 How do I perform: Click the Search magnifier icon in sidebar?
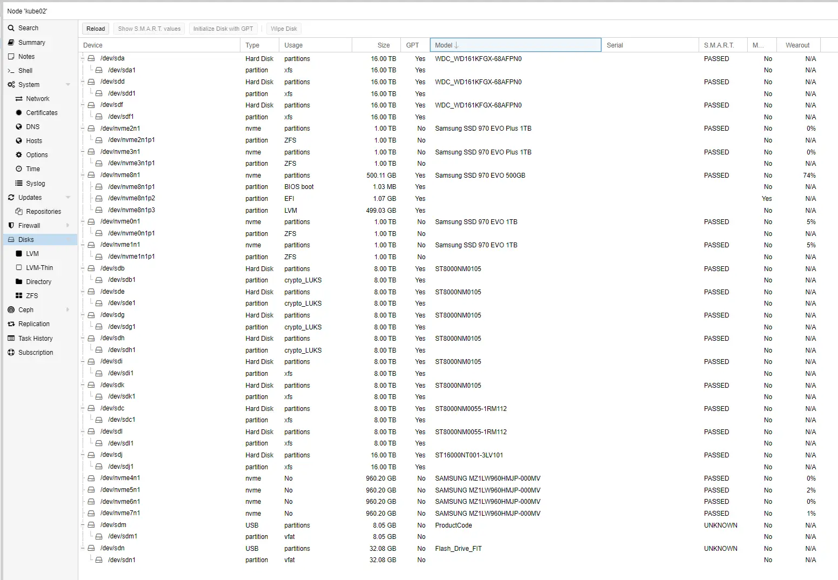[x=11, y=28]
